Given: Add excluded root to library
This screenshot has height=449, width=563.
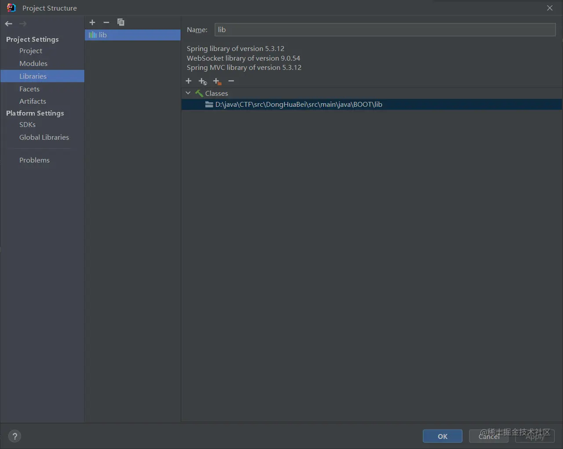Looking at the screenshot, I should coord(217,81).
